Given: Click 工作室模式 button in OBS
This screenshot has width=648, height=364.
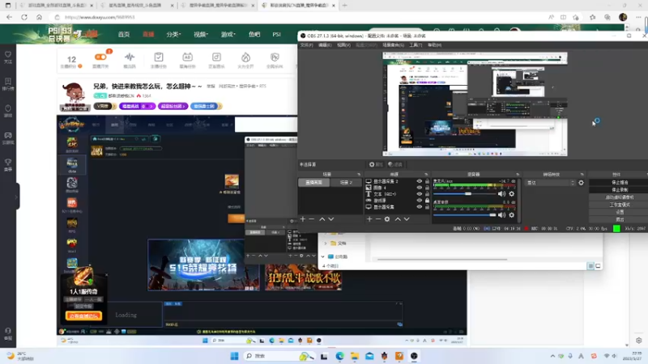Looking at the screenshot, I should 620,205.
